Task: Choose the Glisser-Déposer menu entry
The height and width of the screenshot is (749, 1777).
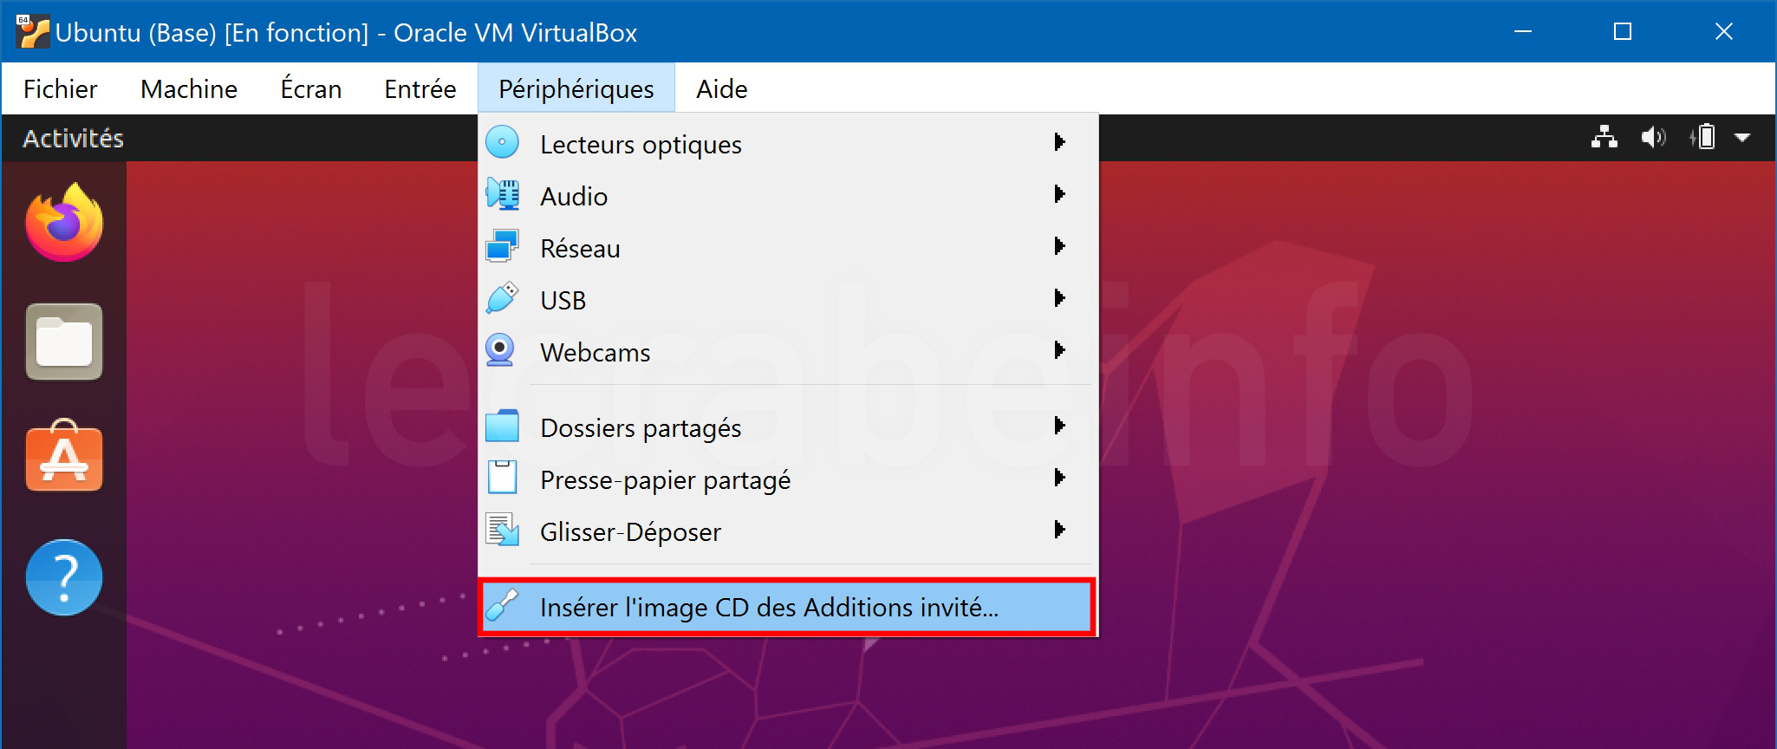Action: 788,531
